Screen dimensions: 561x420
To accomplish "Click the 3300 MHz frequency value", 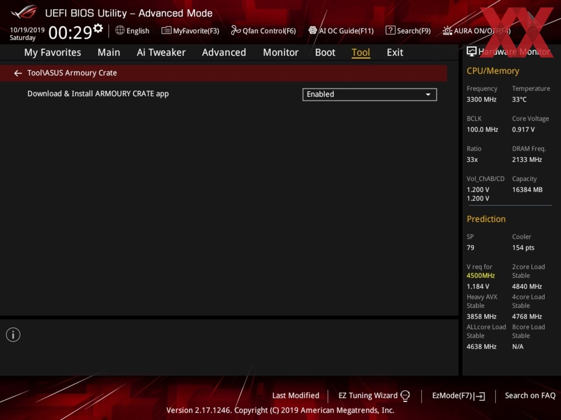I will pyautogui.click(x=481, y=100).
